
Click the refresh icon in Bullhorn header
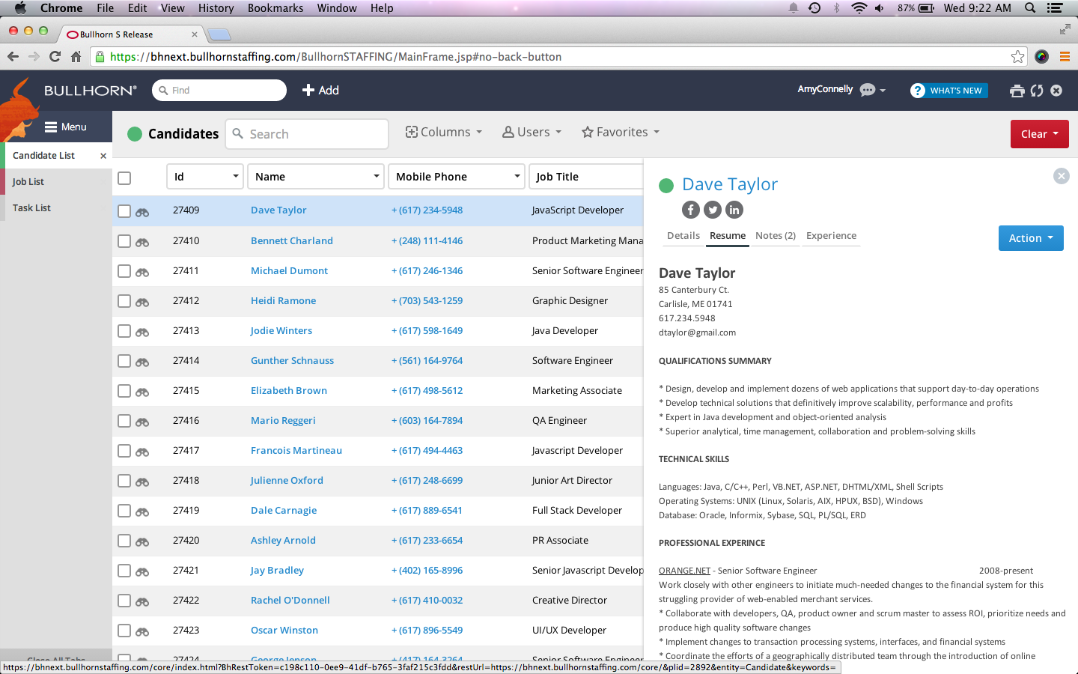1037,91
